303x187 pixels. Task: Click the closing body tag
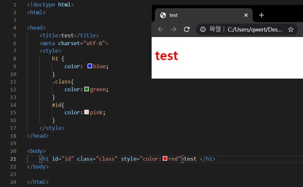tap(38, 167)
